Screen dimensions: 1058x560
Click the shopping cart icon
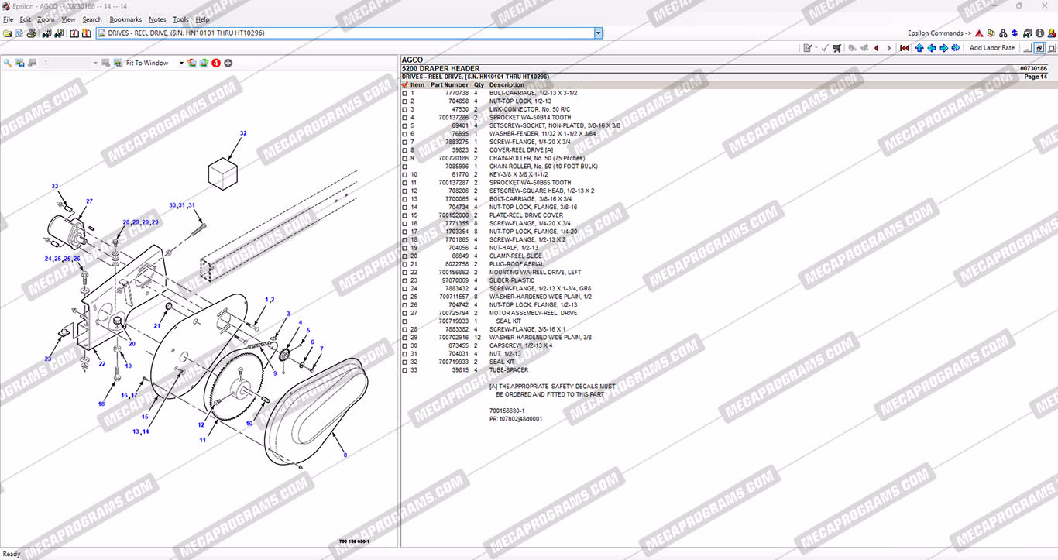[838, 48]
